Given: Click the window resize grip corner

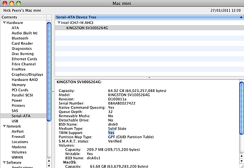Looking at the screenshot, I should point(242,166).
